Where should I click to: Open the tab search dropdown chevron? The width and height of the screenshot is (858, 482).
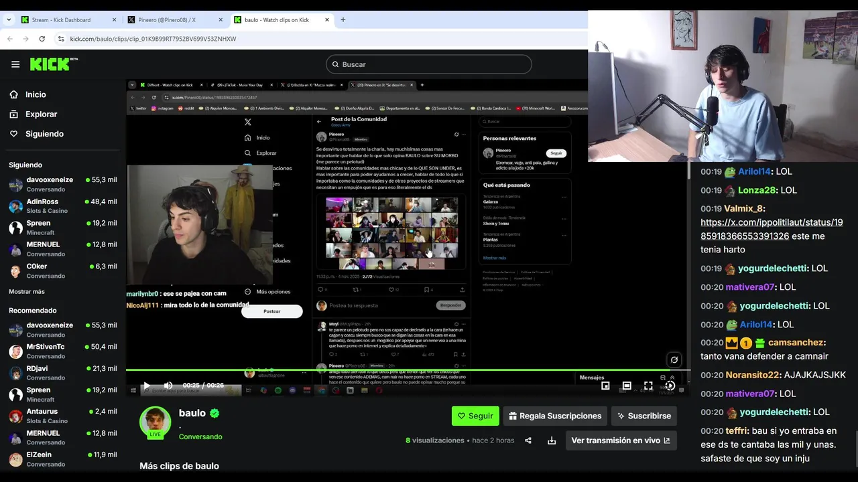point(9,19)
